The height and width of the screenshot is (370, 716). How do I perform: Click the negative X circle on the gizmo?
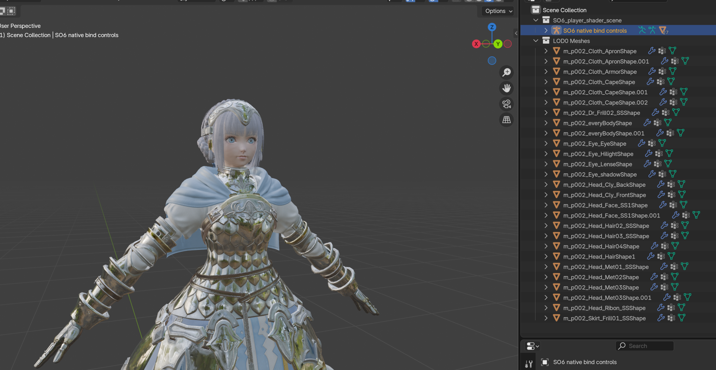pyautogui.click(x=508, y=44)
